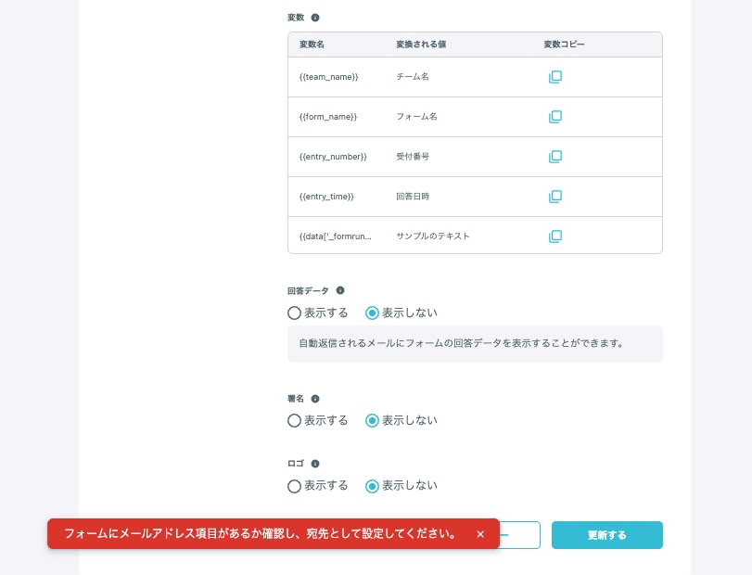
Task: Copy the {{team_name}} variable
Action: (x=554, y=77)
